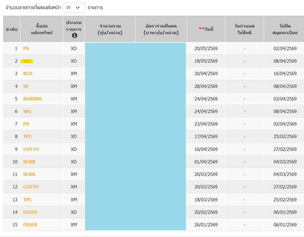
Task: Click the TPC symbol in row 8
Action: (x=28, y=137)
